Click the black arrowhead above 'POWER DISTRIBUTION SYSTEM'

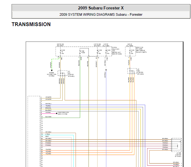click(52, 70)
